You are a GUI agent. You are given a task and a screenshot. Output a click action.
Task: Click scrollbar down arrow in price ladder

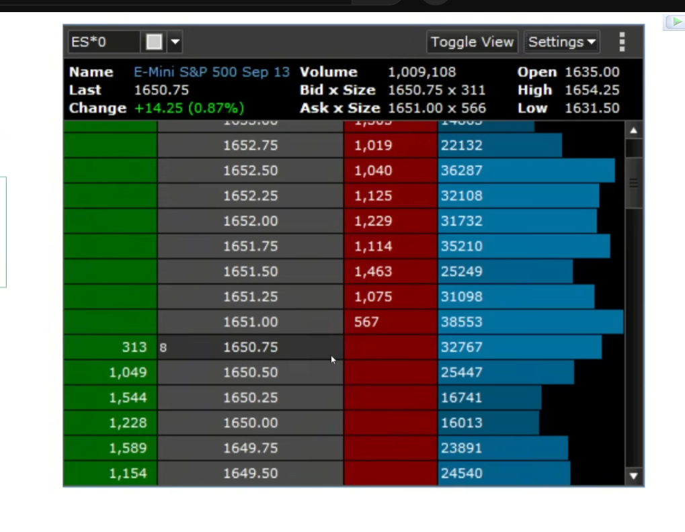(x=633, y=476)
